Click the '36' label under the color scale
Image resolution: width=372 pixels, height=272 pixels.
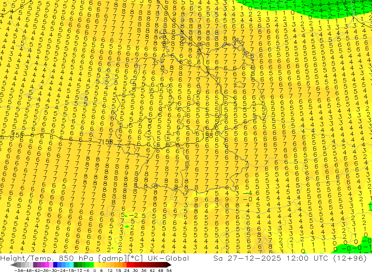(144, 271)
